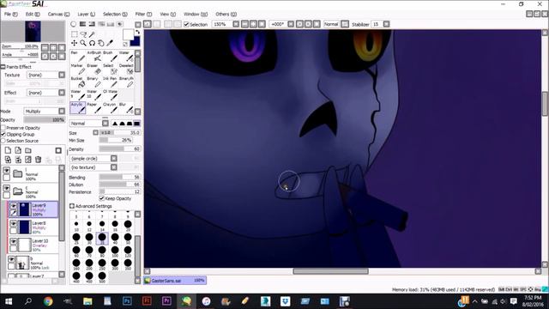549x309 pixels.
Task: Choose the lasso selection tool
Action: click(83, 34)
